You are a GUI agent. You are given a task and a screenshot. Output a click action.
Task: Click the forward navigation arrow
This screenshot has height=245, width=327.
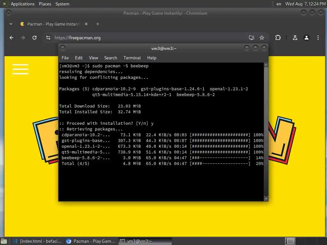tap(23, 38)
